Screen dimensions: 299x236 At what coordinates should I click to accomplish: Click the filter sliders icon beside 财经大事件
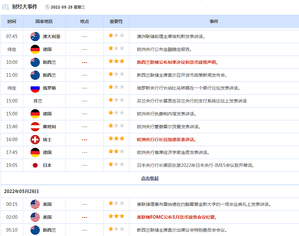[x=5, y=7]
